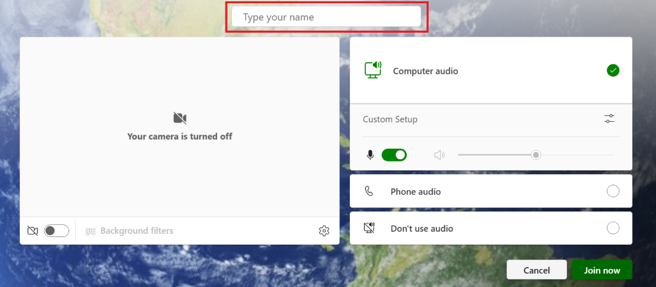The width and height of the screenshot is (656, 287).
Task: Click the Computer audio label
Action: (x=425, y=71)
